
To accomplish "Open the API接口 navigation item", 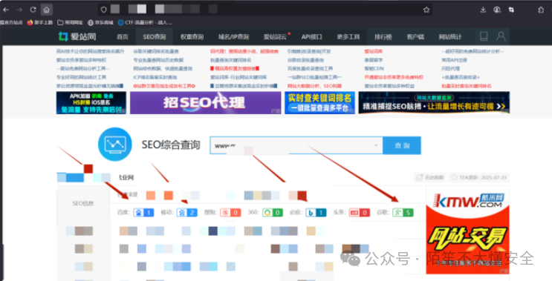I will [311, 37].
